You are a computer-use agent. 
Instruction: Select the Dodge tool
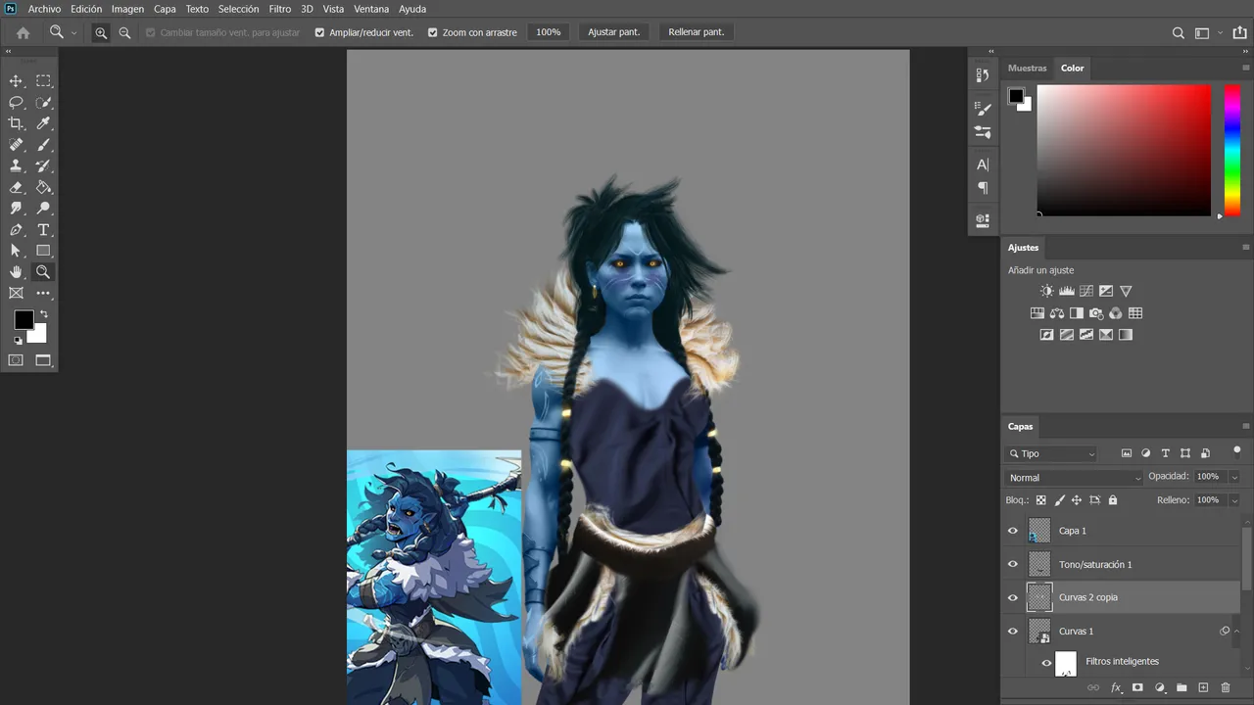tap(43, 209)
